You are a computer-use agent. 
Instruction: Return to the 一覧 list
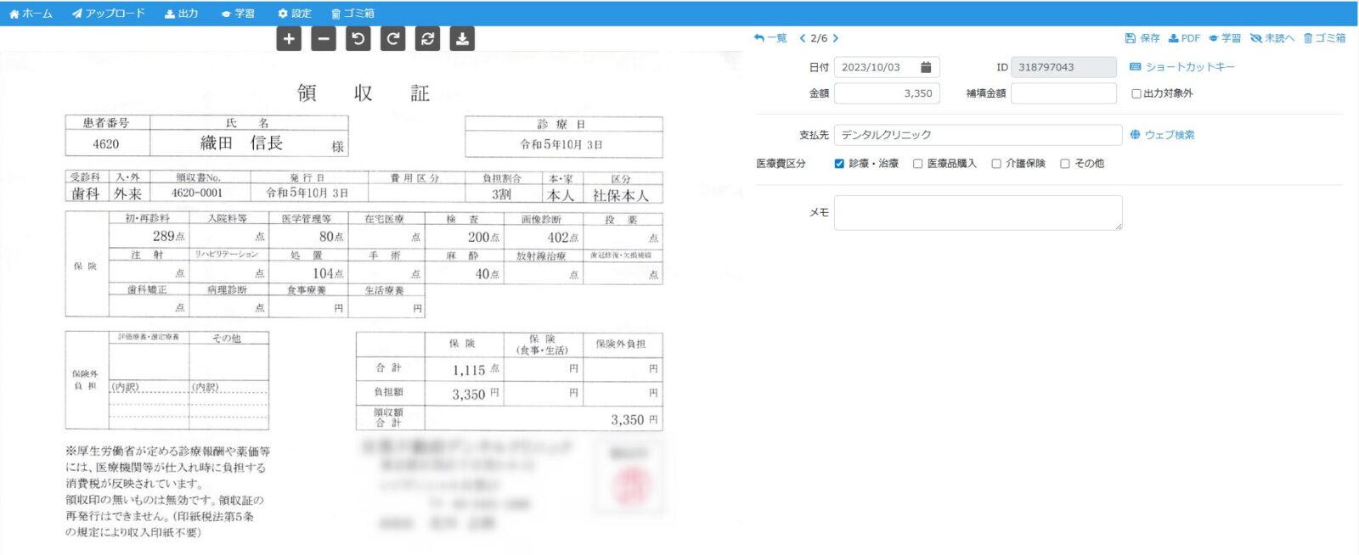pos(770,38)
